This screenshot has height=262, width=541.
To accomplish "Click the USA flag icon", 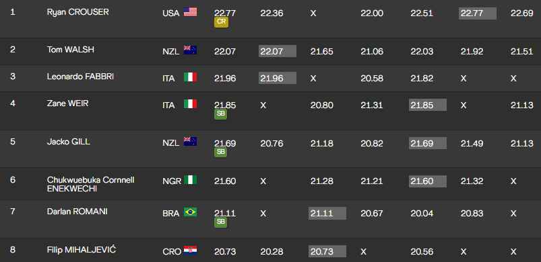I will [190, 12].
